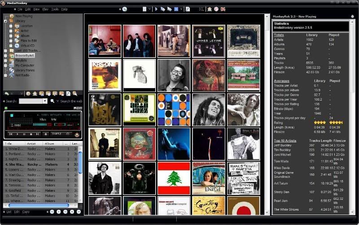Pause playback in the player panel
Image resolution: width=359 pixels, height=225 pixels.
(24, 134)
